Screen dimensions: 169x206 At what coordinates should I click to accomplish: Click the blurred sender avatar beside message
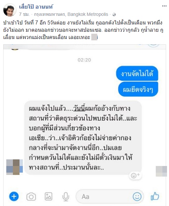coord(15,167)
